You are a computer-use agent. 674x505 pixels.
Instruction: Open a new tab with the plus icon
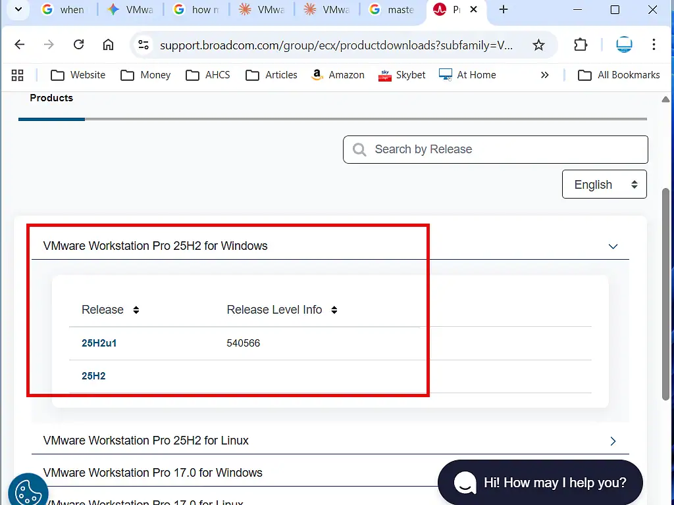click(x=502, y=10)
